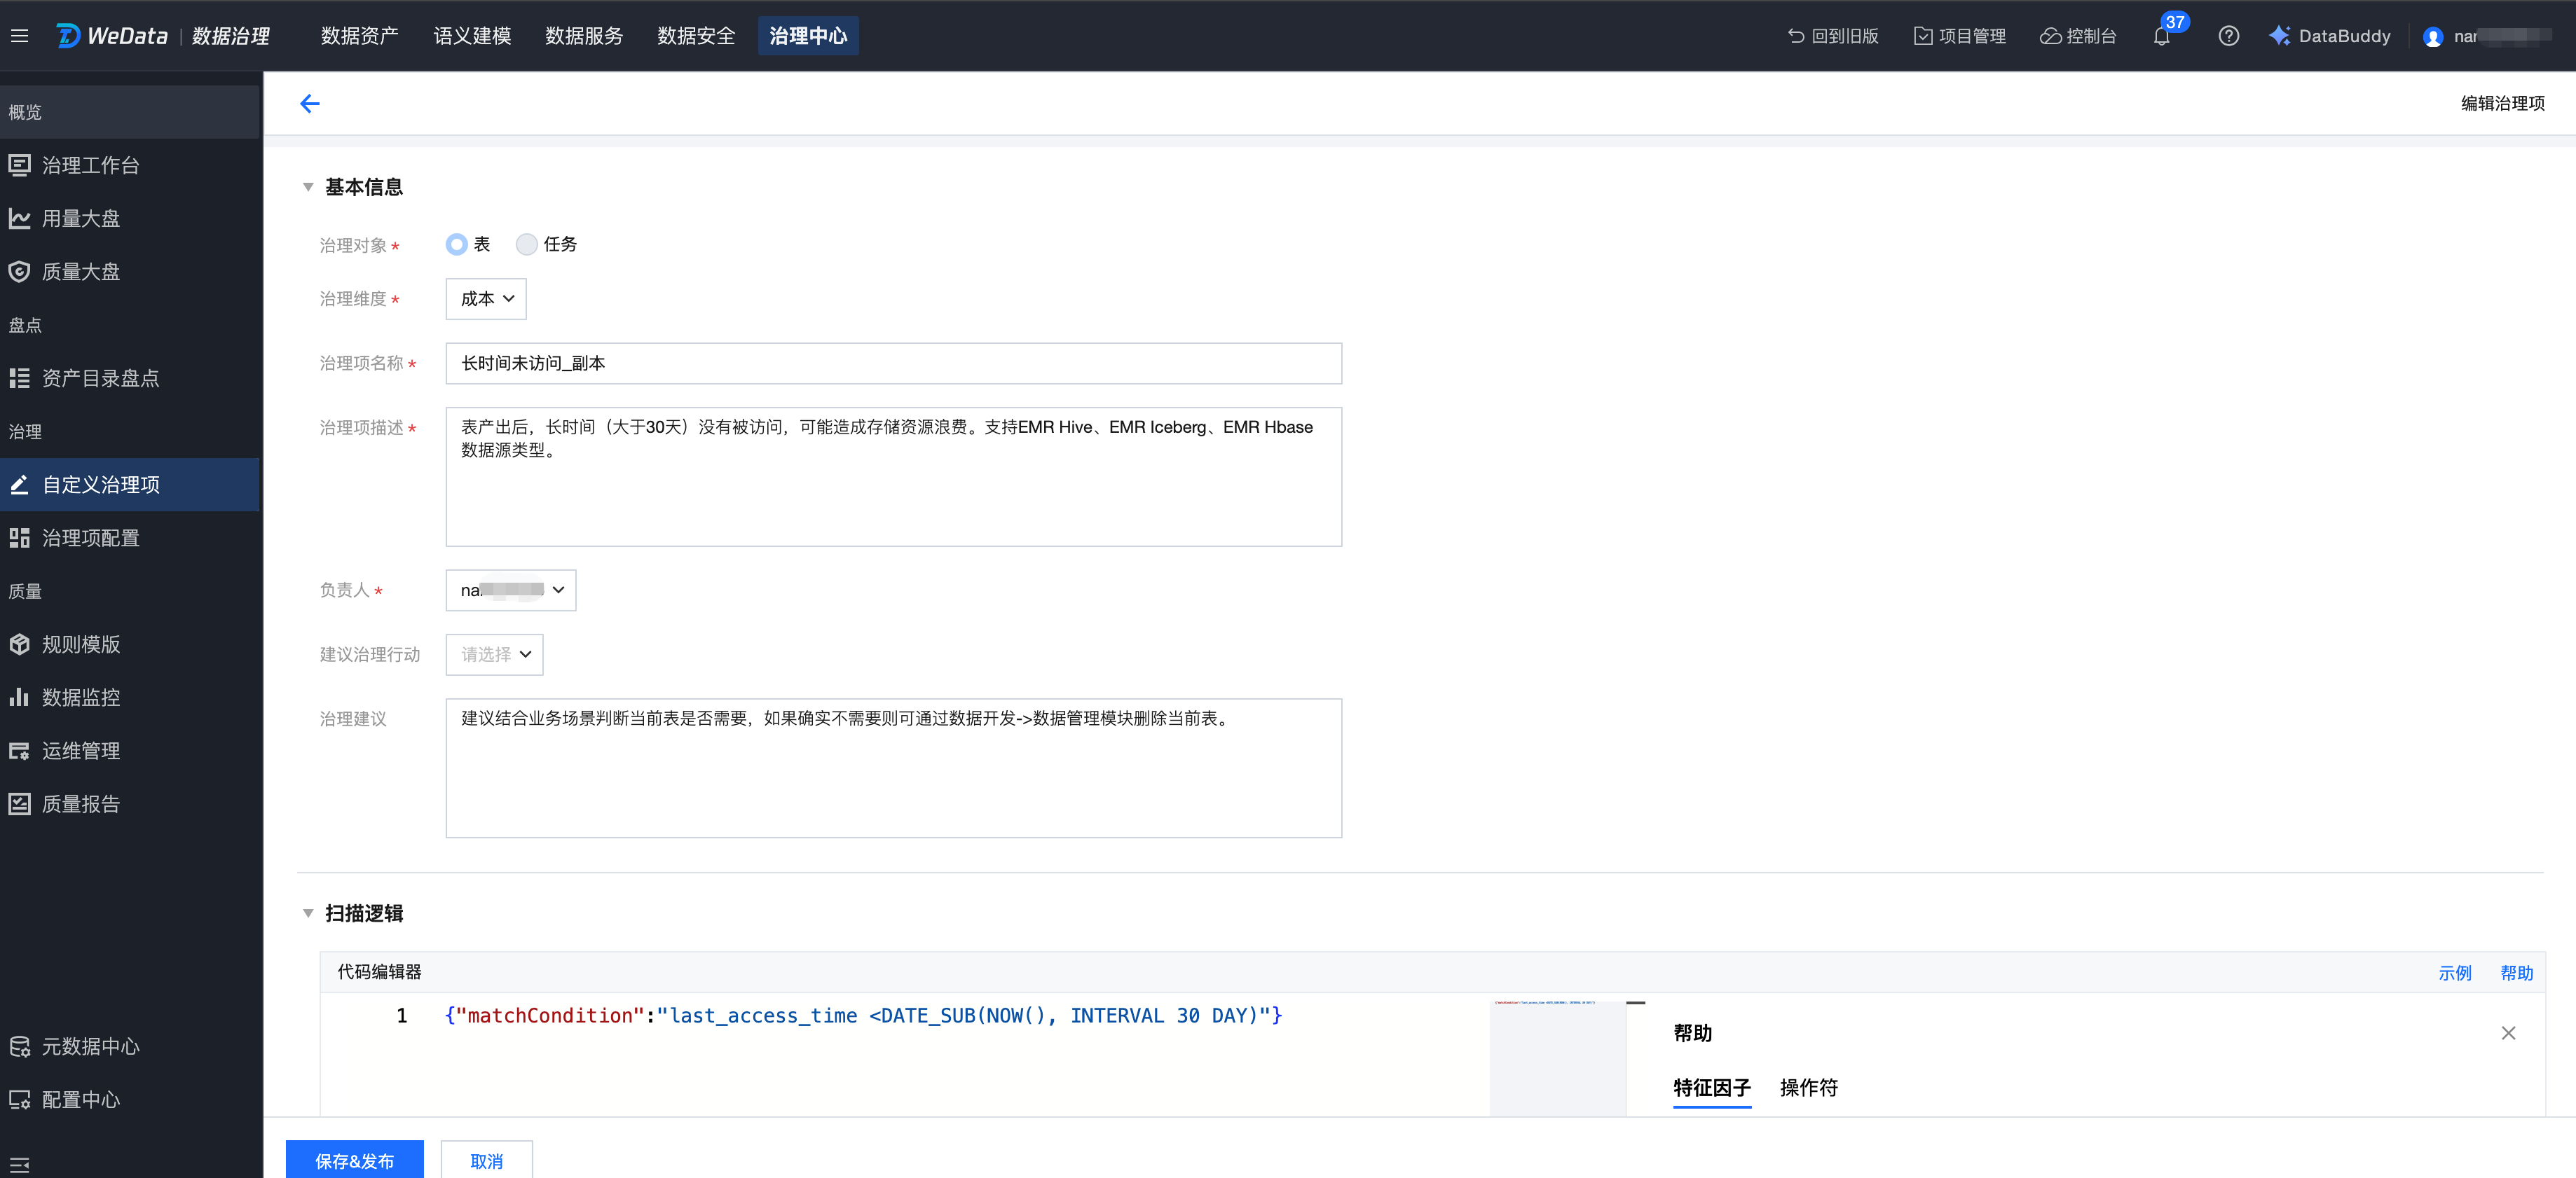Click the back arrow icon
The width and height of the screenshot is (2576, 1178).
(309, 103)
